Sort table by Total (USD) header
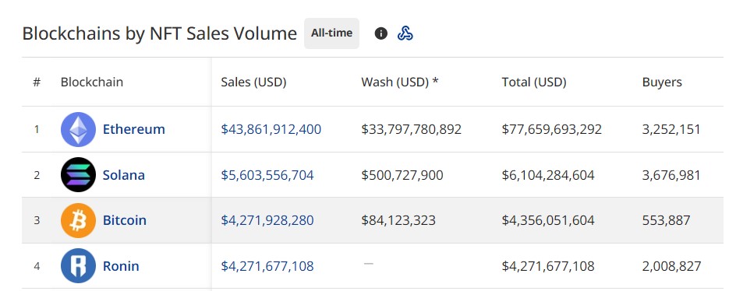This screenshot has height=291, width=736. [x=534, y=82]
